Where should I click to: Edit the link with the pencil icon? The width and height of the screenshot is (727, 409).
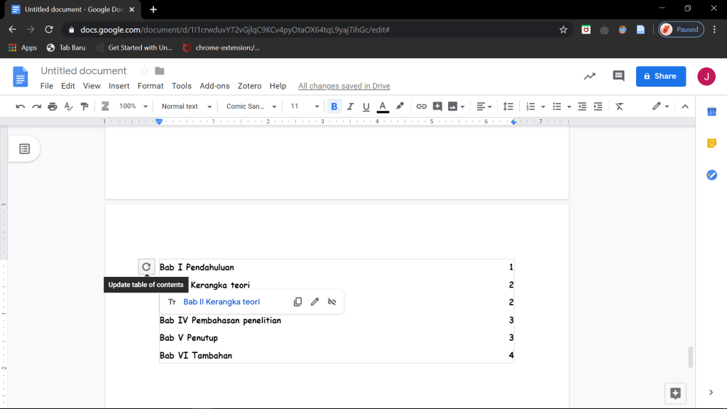coord(315,302)
